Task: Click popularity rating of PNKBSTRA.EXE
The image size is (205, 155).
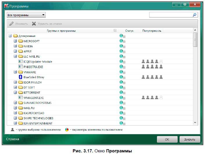Action: pos(152,67)
